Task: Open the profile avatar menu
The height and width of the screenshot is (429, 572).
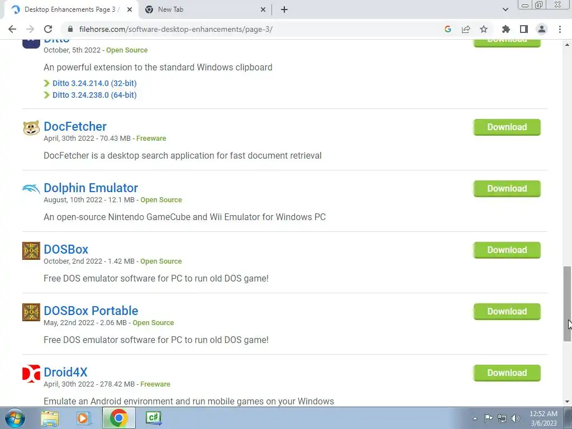Action: (542, 29)
